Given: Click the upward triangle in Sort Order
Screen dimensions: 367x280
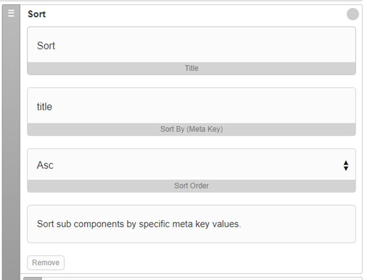Looking at the screenshot, I should [346, 163].
